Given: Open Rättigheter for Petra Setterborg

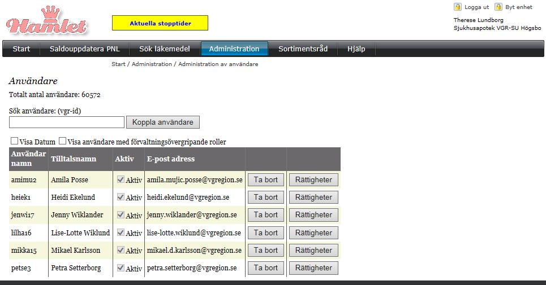Looking at the screenshot, I should pos(314,268).
